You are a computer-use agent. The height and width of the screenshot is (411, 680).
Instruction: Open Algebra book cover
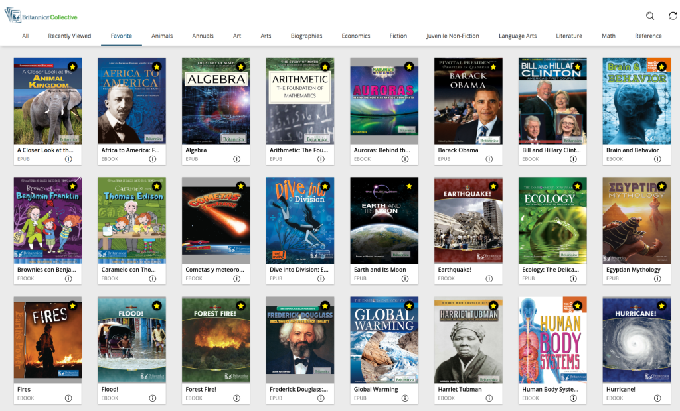[x=216, y=101]
